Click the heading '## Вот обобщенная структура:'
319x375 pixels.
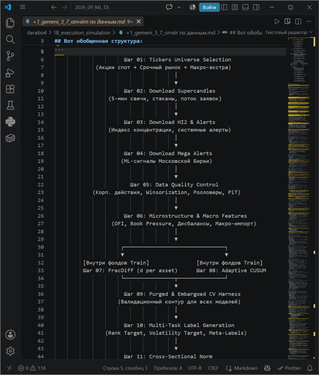[x=98, y=41]
